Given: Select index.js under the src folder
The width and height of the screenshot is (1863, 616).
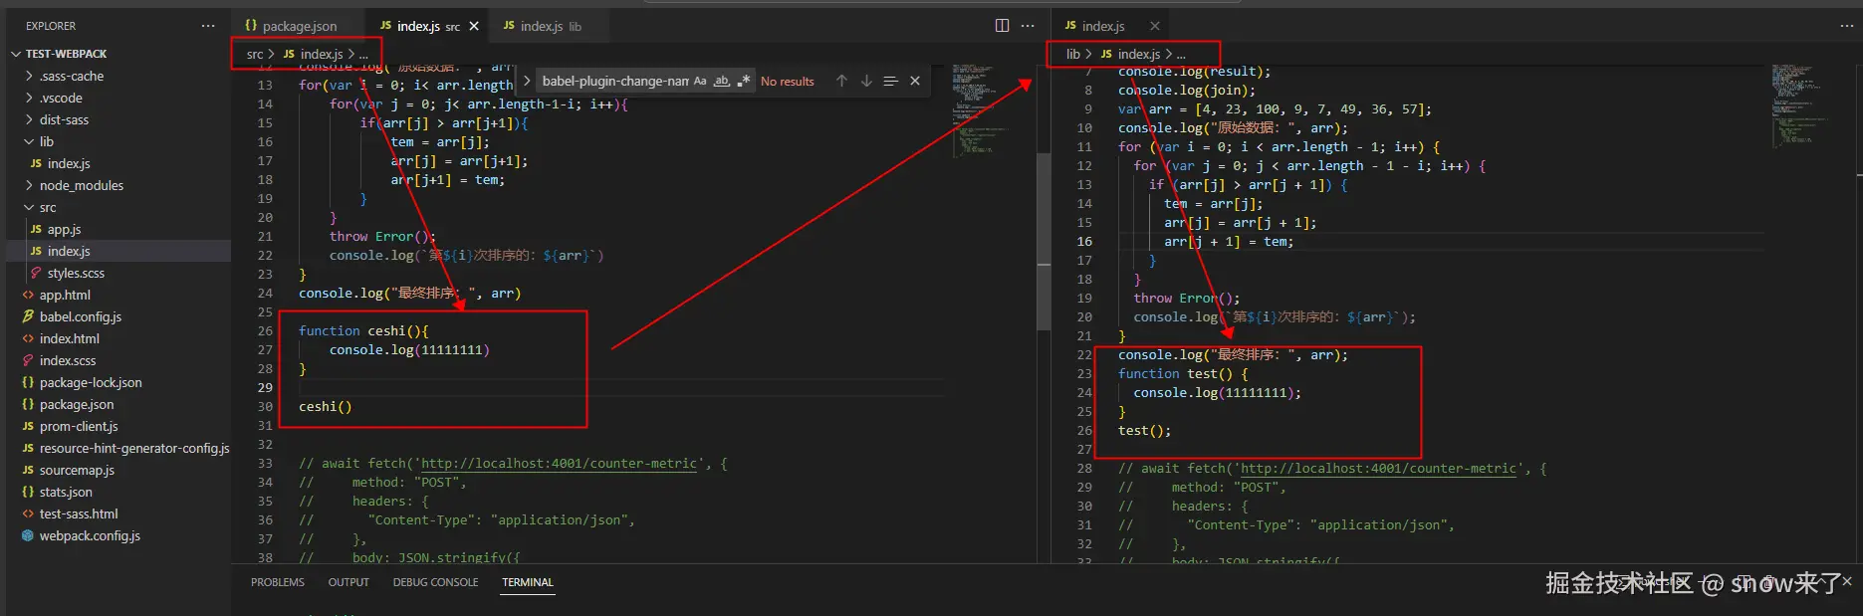Looking at the screenshot, I should (x=69, y=251).
